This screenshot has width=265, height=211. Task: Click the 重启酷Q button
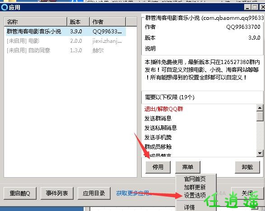(20, 193)
